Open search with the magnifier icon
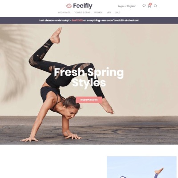The height and width of the screenshot is (178, 178). tap(155, 6)
